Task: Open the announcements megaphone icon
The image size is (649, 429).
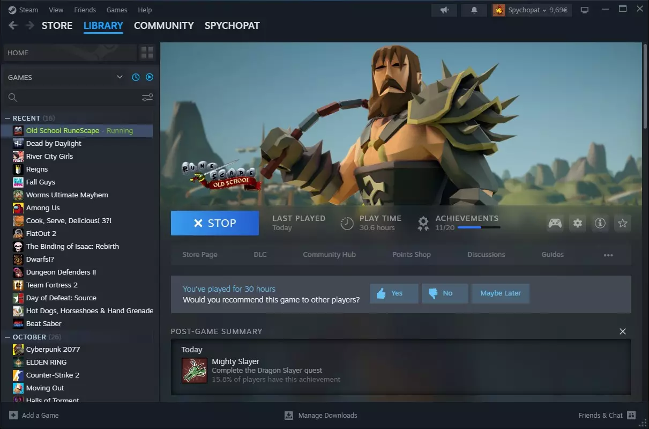Action: tap(444, 10)
